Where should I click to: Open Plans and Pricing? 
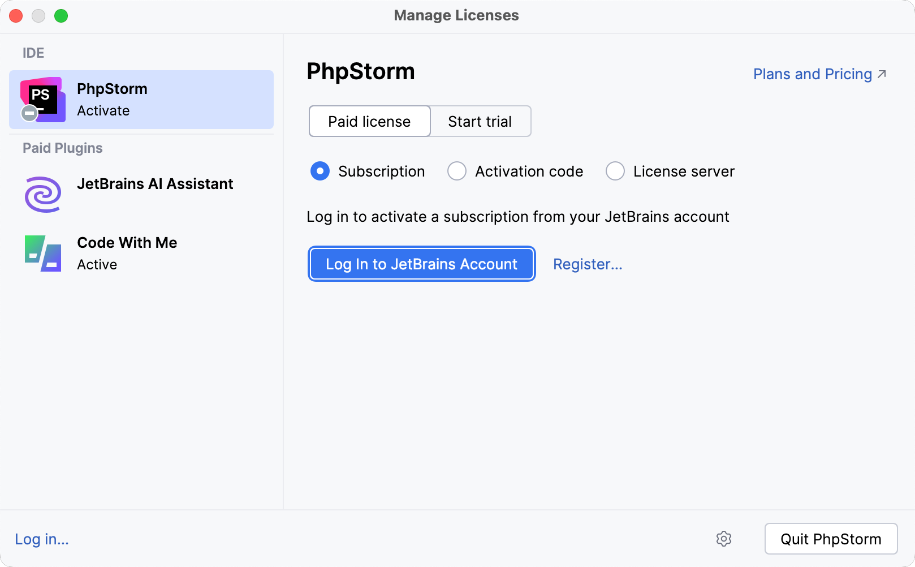pyautogui.click(x=812, y=74)
